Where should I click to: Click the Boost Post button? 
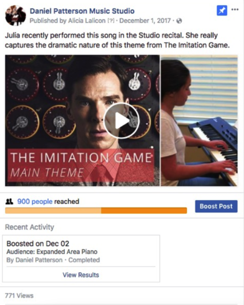(216, 206)
